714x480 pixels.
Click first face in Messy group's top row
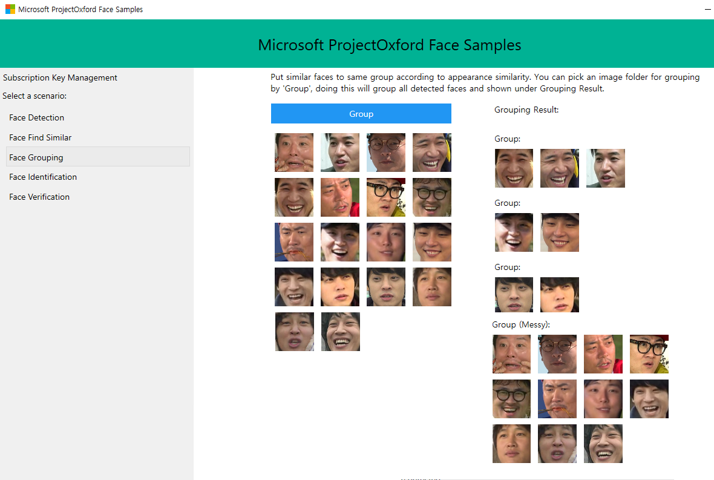tap(512, 354)
